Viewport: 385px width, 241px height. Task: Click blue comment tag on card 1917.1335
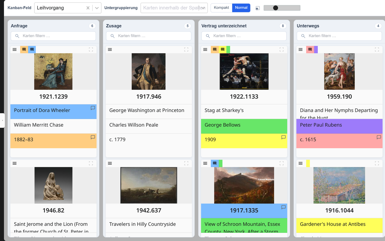coord(215,163)
